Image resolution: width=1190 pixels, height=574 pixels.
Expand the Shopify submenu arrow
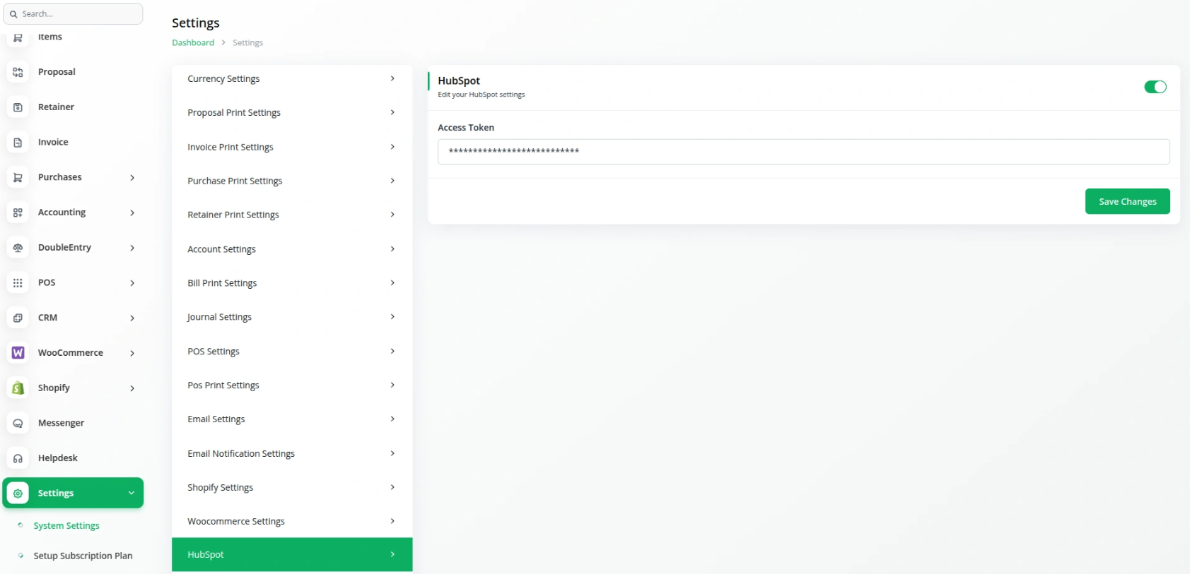132,388
